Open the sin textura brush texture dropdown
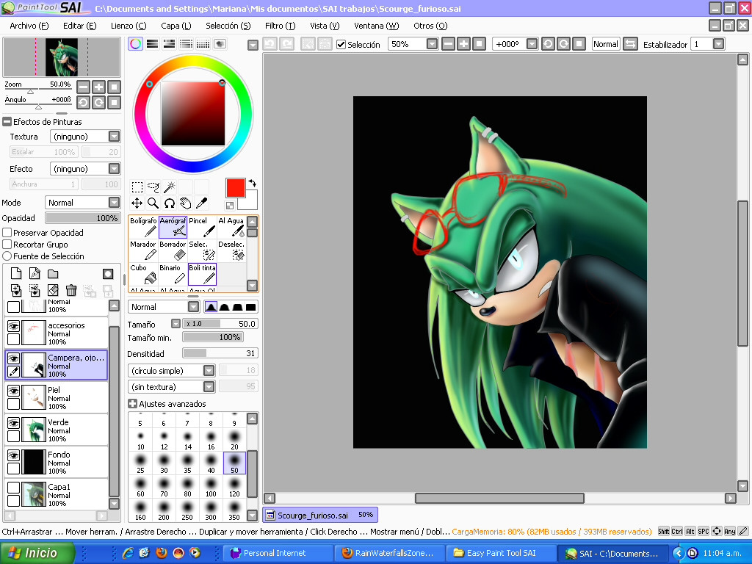The width and height of the screenshot is (752, 564). coord(209,387)
